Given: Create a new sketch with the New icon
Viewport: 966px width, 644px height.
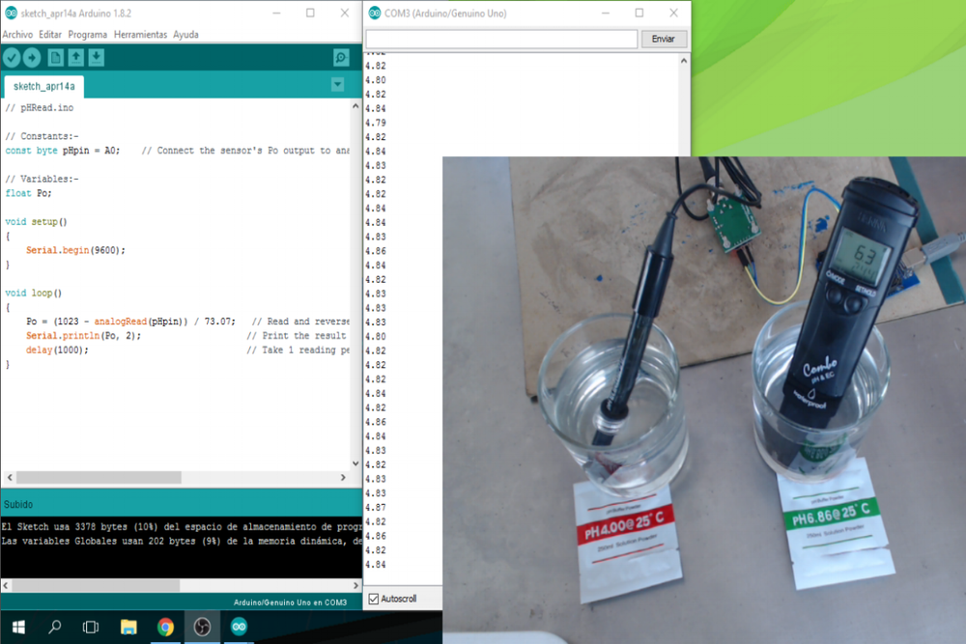Looking at the screenshot, I should (x=56, y=57).
